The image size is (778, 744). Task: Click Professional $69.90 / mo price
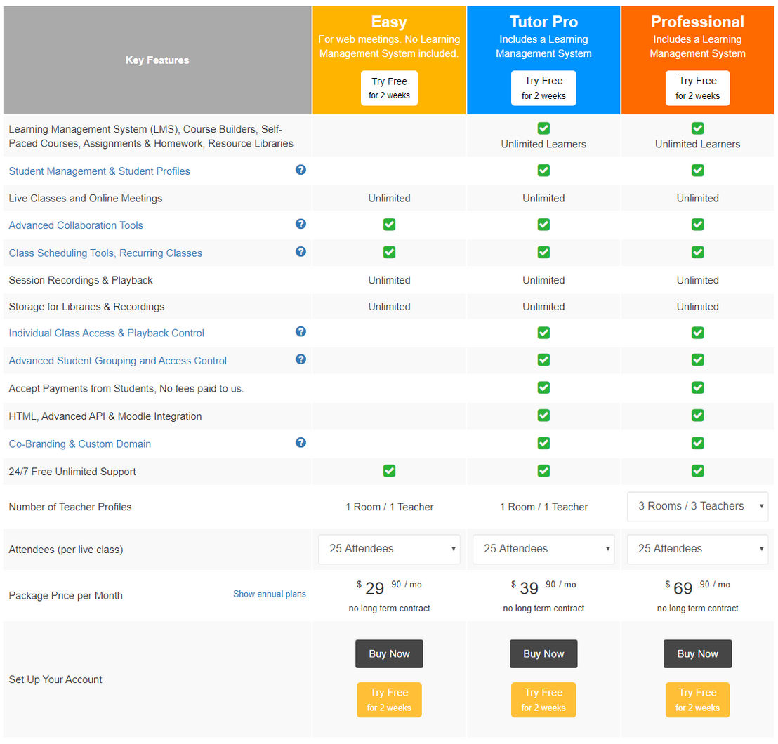(698, 587)
